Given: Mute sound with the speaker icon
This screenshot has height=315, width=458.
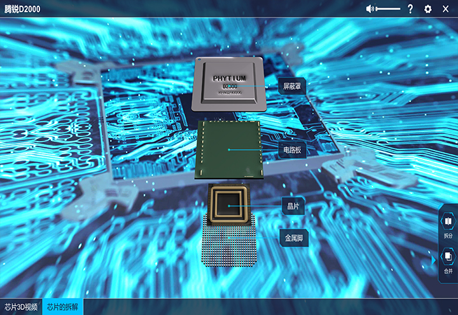Looking at the screenshot, I should click(370, 9).
